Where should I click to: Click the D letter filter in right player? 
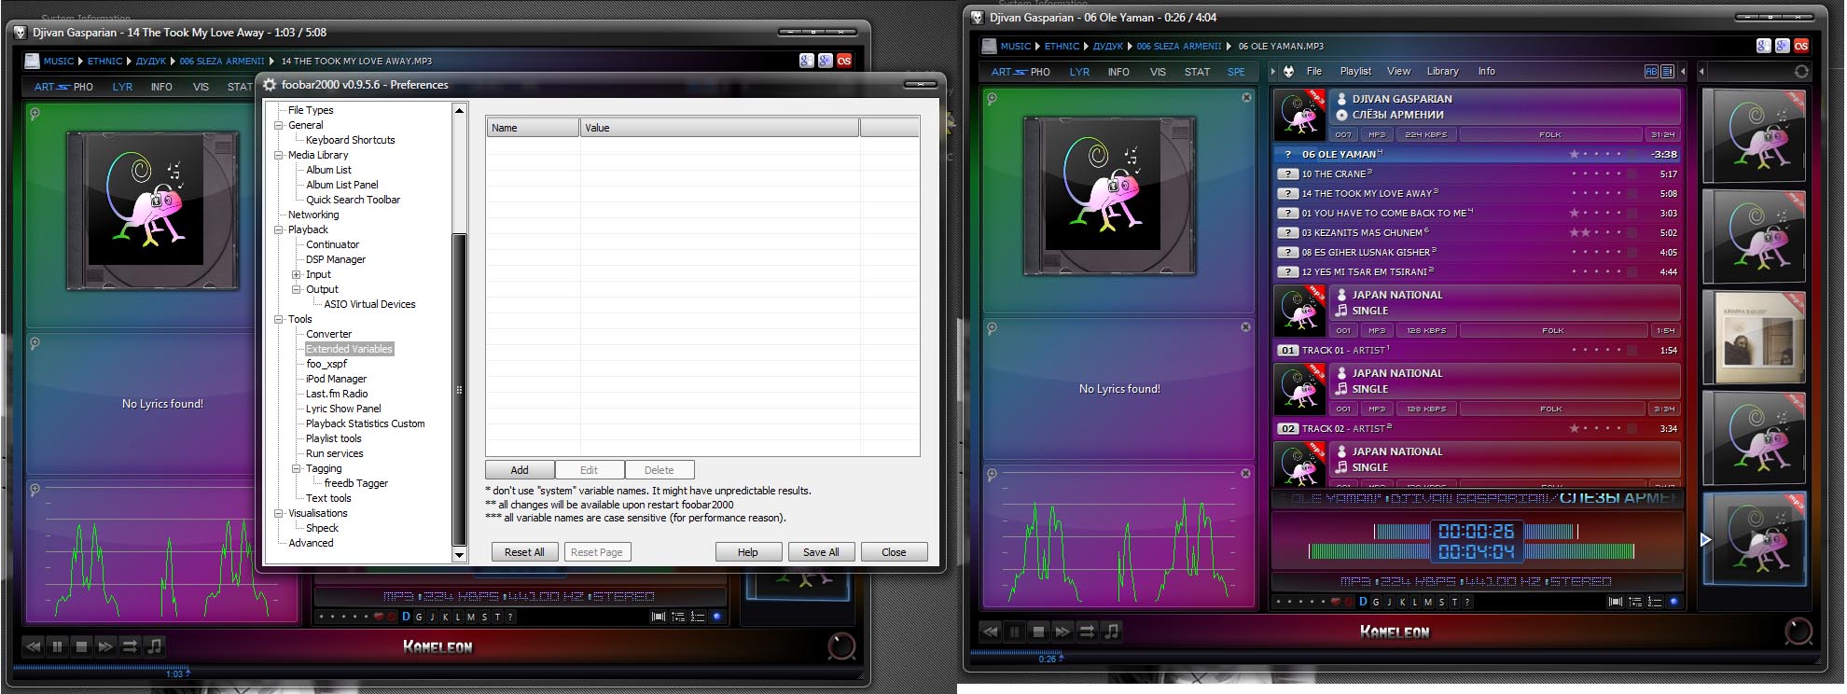click(x=1363, y=602)
